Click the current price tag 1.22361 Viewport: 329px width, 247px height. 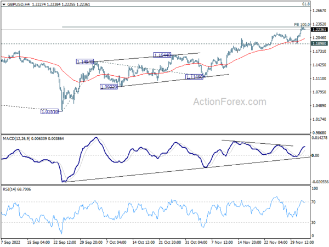click(319, 30)
